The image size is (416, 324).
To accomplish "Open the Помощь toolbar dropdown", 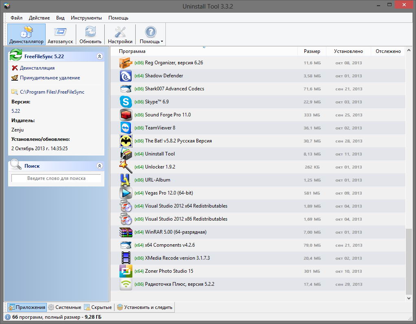I will click(x=151, y=35).
